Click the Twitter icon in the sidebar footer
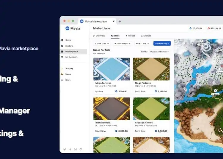Screen dimensions: 223x159 click(x=65, y=149)
